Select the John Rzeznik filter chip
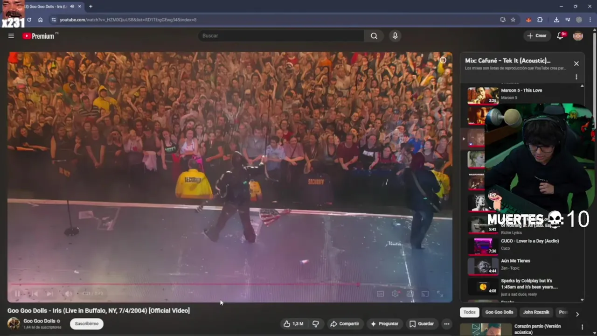The width and height of the screenshot is (597, 336). point(536,312)
